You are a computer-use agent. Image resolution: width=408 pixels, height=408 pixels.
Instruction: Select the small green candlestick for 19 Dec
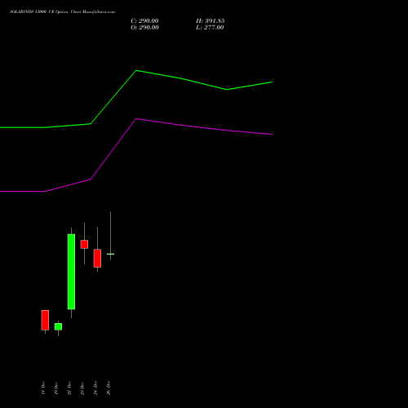click(58, 326)
